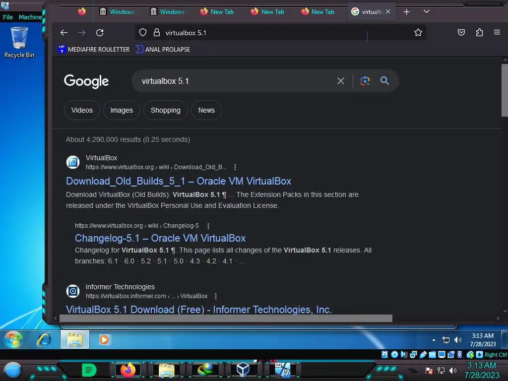Click the VirtualBox audio indicator icon

click(404, 354)
